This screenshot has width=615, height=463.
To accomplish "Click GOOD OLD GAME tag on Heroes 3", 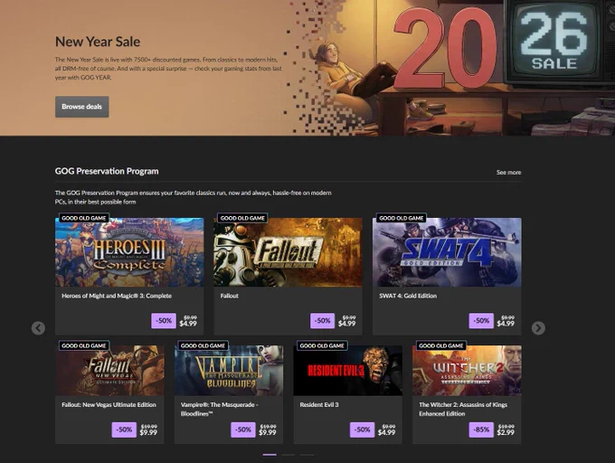I will coord(84,218).
